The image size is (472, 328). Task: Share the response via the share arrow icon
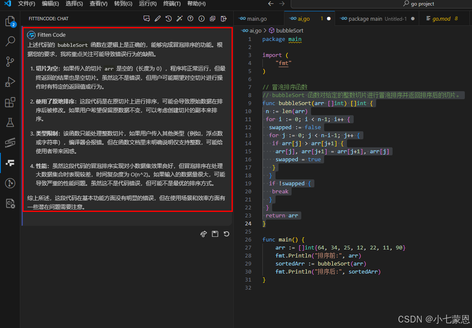203,233
